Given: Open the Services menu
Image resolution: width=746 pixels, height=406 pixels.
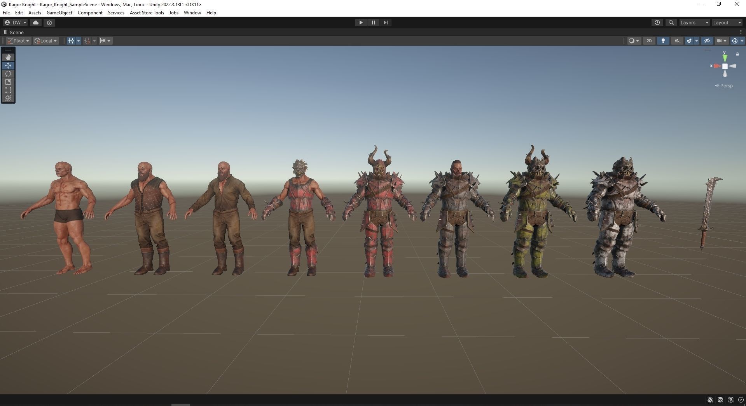Looking at the screenshot, I should [x=116, y=13].
